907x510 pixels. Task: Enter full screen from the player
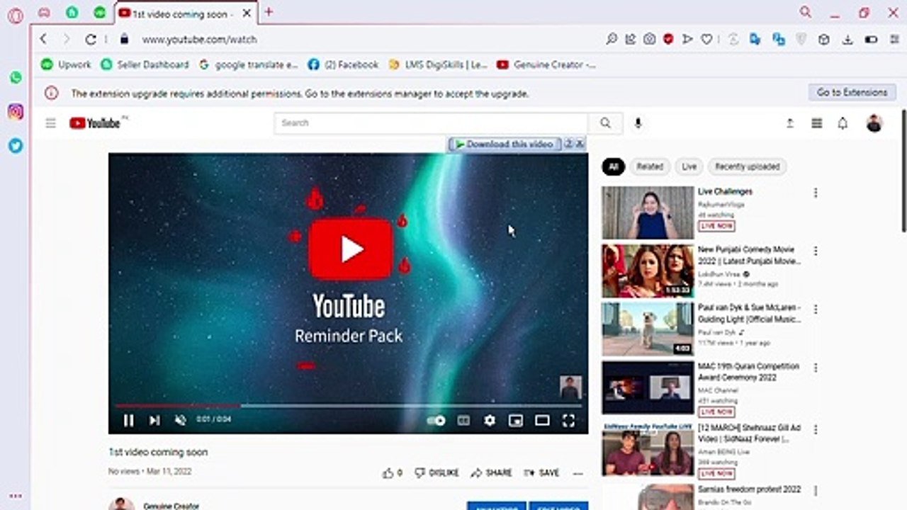coord(568,421)
